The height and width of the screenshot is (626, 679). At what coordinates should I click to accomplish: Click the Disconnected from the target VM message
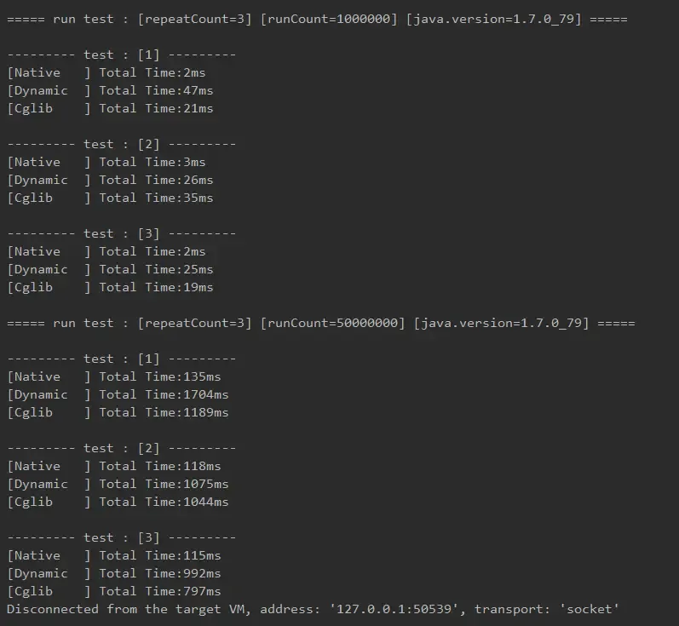click(x=313, y=609)
